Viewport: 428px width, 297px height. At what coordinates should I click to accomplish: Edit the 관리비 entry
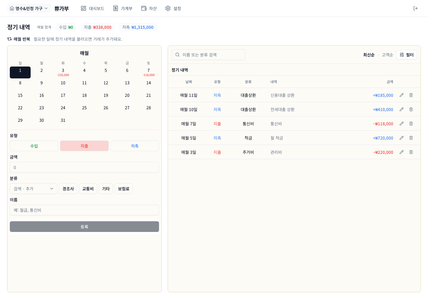[402, 152]
